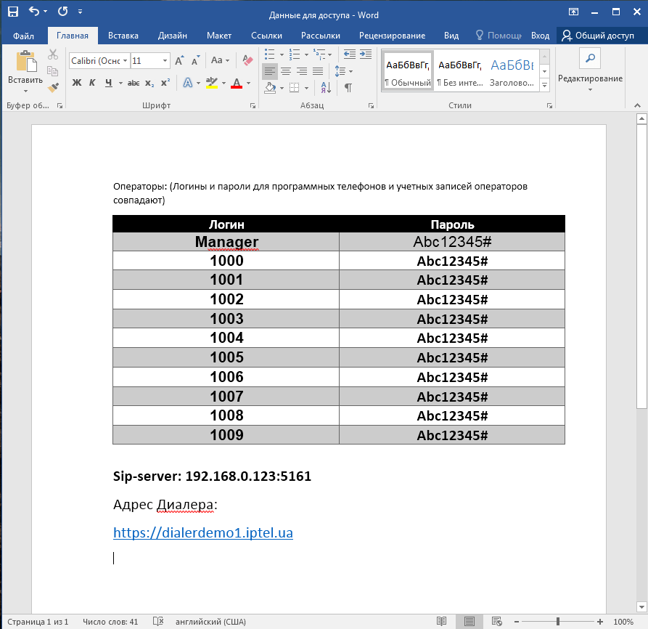Open the font color dropdown arrow
The image size is (648, 629).
[248, 83]
